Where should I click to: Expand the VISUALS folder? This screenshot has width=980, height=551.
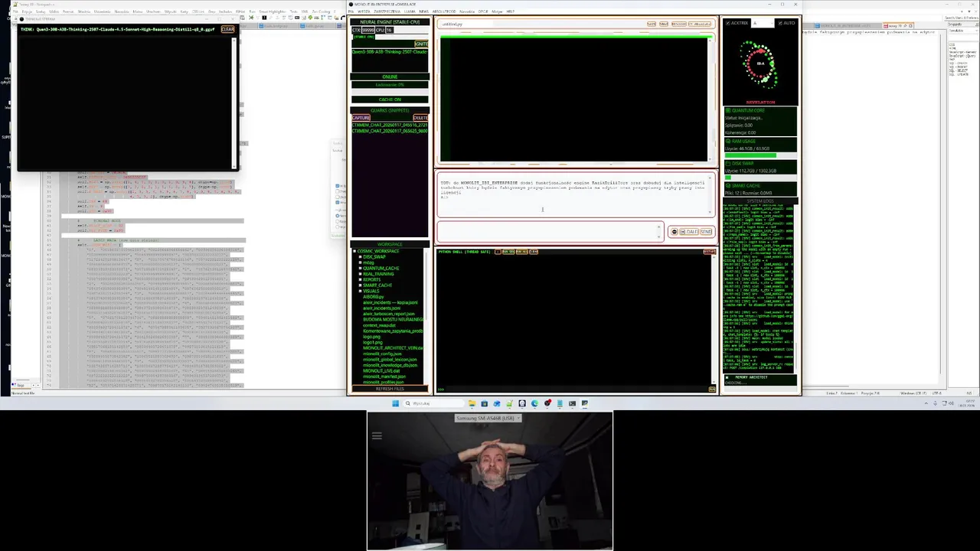(x=360, y=291)
